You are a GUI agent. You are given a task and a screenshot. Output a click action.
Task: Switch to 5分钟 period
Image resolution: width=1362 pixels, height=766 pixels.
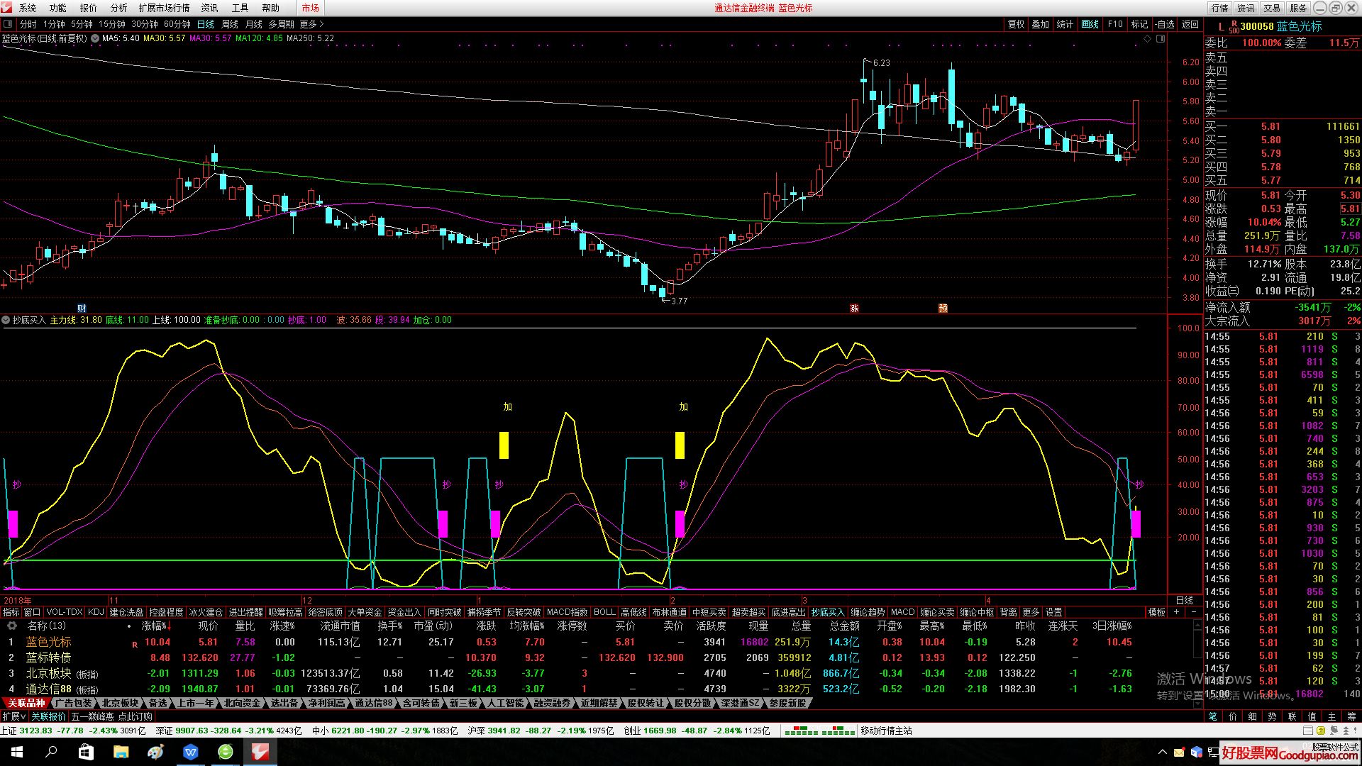[x=82, y=24]
